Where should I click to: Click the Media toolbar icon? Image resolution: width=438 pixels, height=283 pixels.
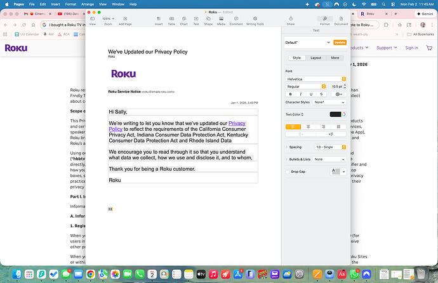[x=221, y=18]
